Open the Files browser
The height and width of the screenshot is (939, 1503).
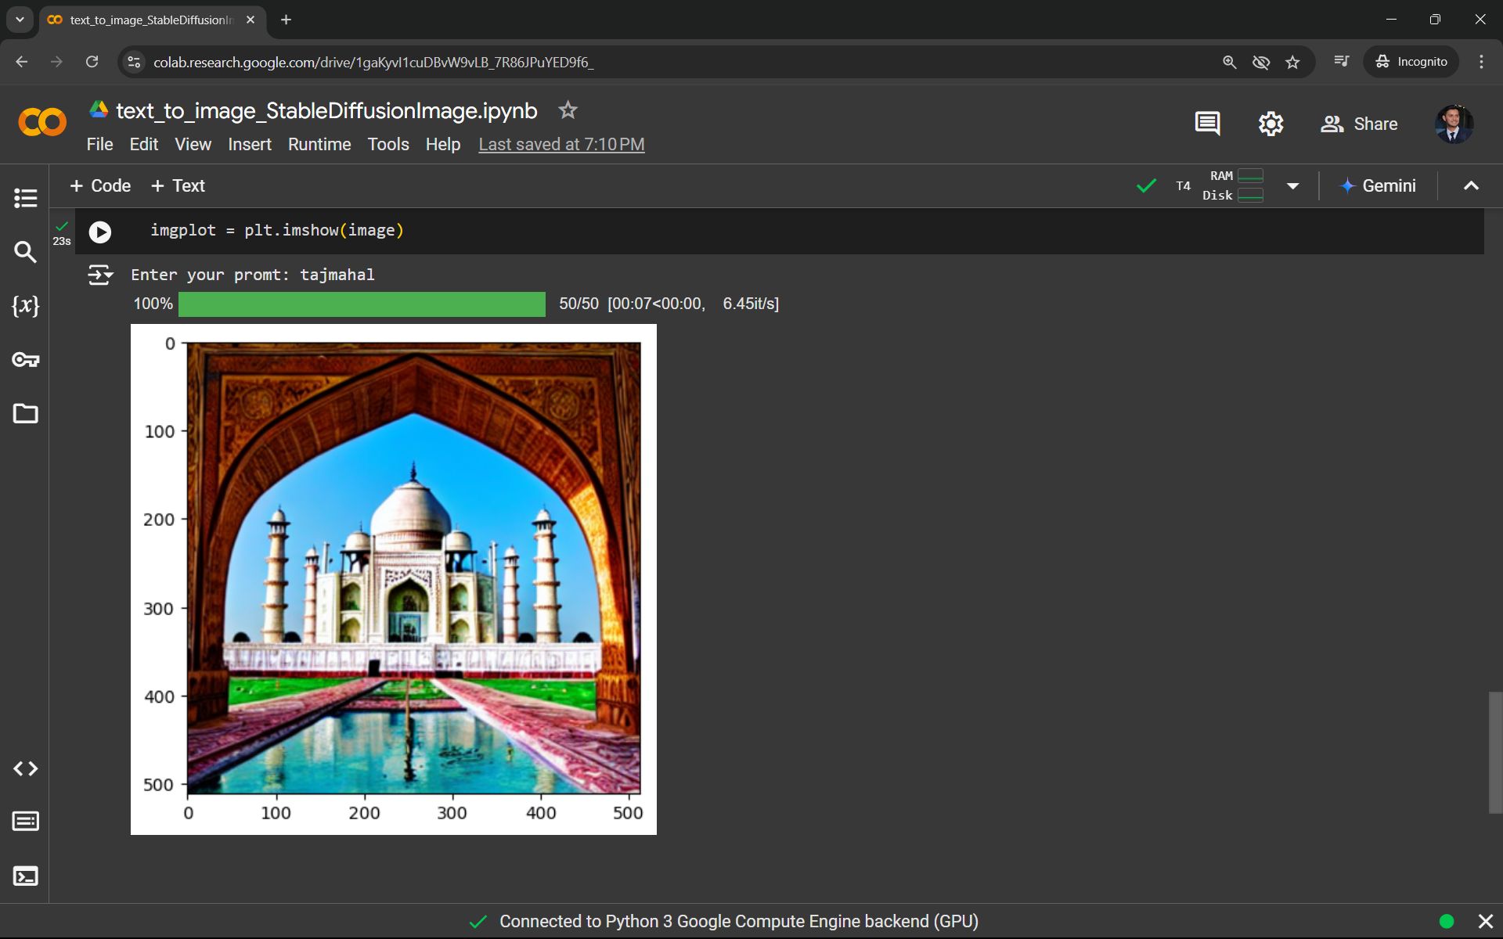pos(25,414)
